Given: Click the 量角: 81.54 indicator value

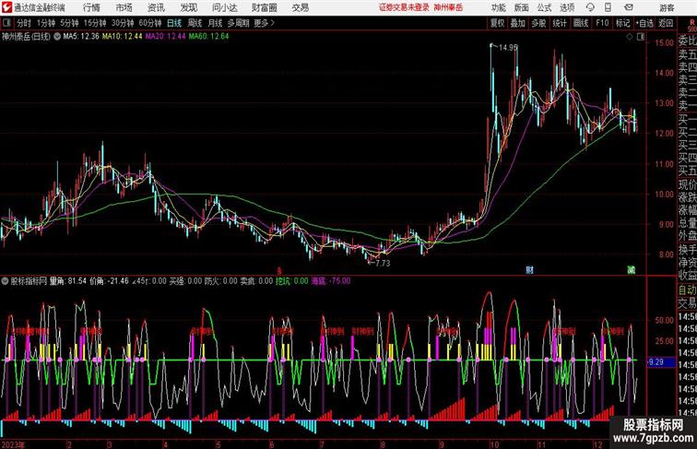Looking at the screenshot, I should click(68, 281).
